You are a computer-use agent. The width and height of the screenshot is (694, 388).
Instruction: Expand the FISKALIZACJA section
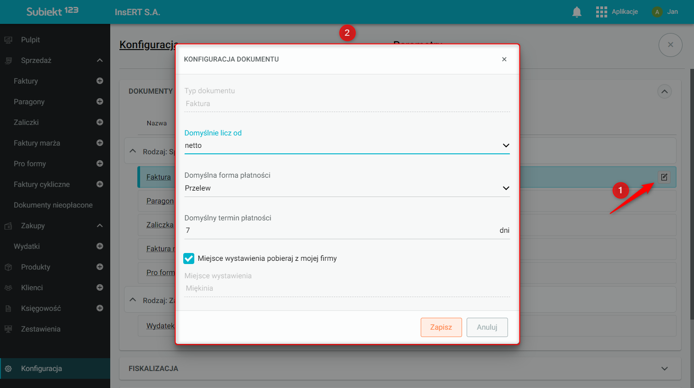(665, 369)
